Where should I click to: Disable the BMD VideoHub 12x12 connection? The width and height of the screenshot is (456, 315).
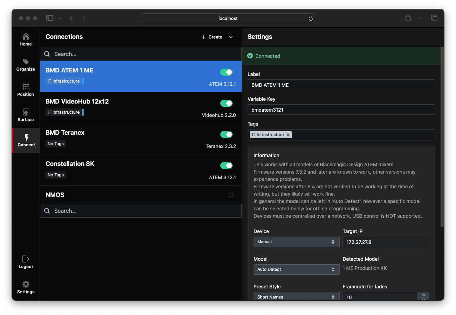[x=226, y=103]
